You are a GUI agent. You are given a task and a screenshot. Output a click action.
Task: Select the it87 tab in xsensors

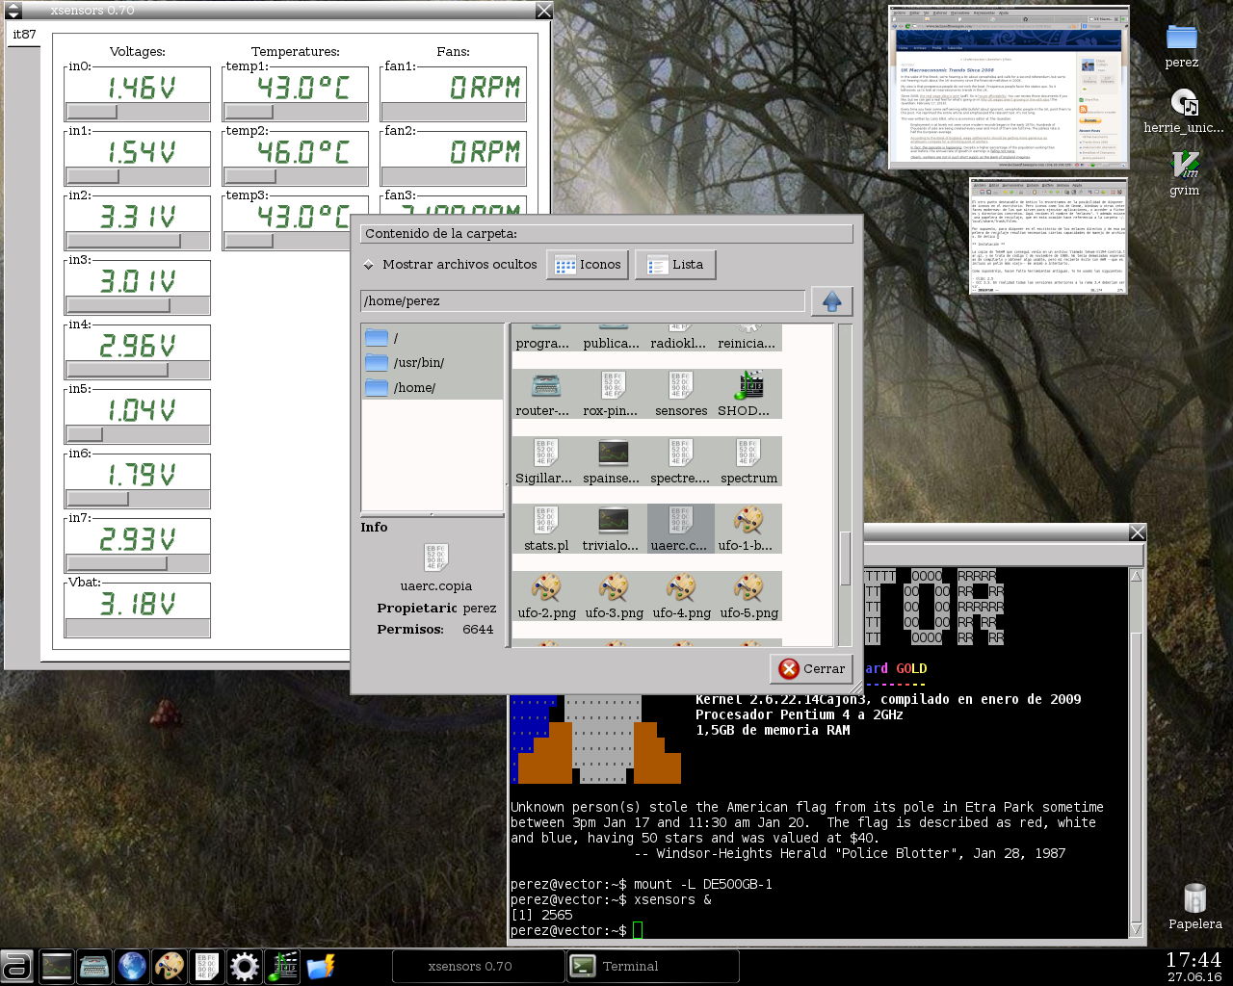(24, 35)
